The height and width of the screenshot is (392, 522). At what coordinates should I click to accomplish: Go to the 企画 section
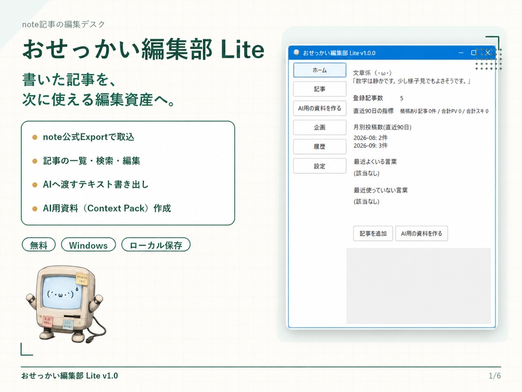[x=320, y=127]
